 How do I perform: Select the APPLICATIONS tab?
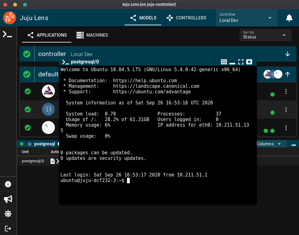[x=47, y=35]
